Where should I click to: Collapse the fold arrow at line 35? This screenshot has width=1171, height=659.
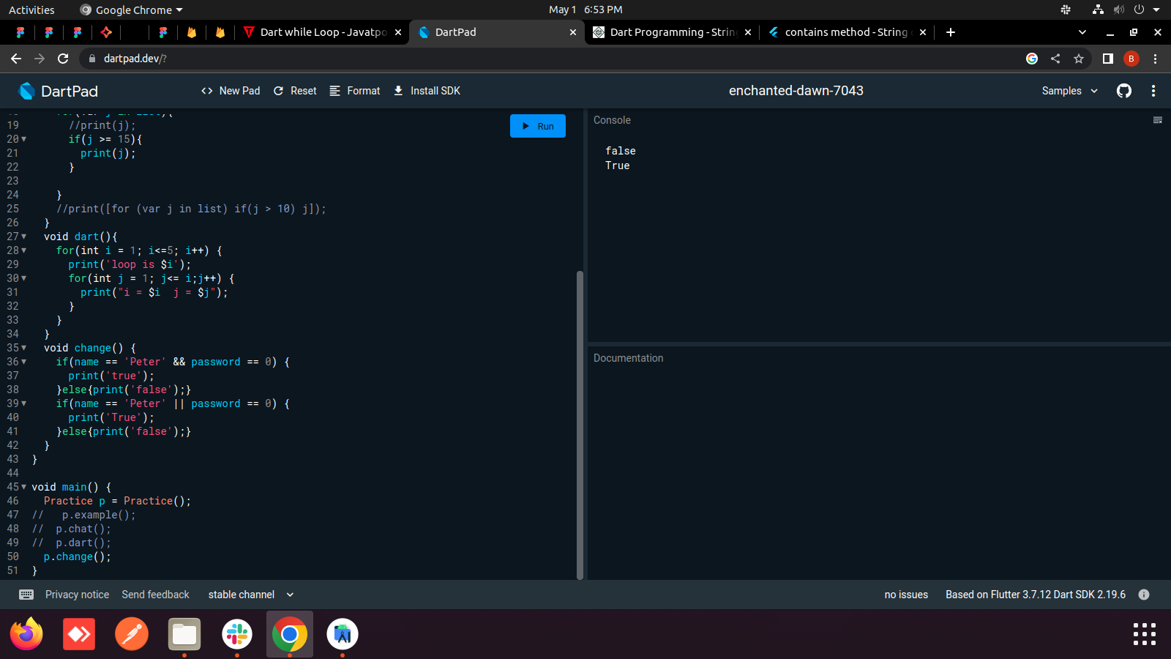point(24,348)
